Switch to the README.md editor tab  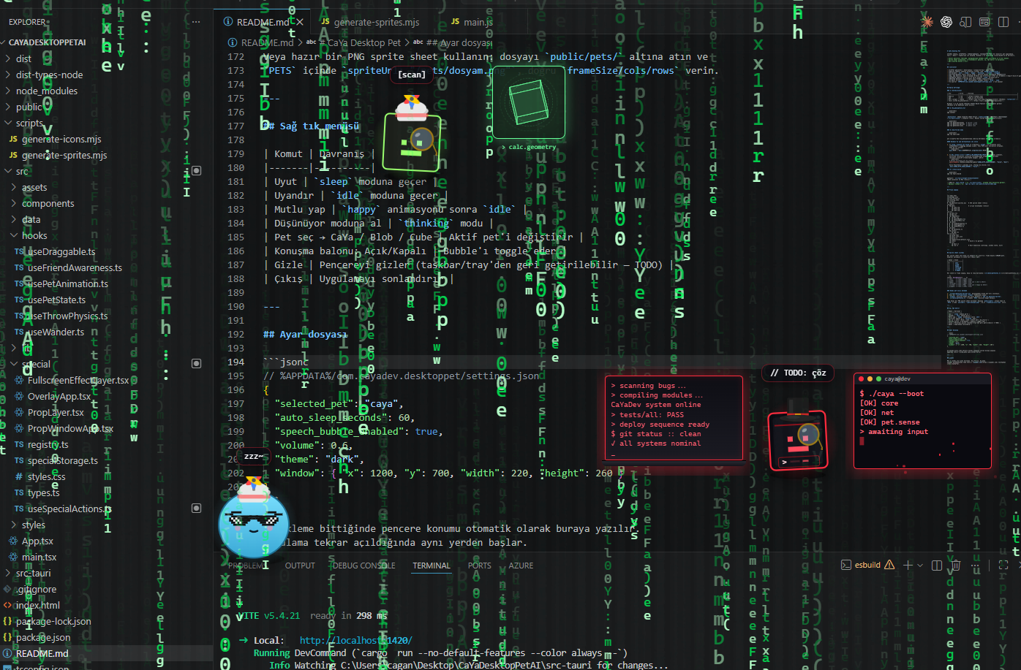(263, 22)
